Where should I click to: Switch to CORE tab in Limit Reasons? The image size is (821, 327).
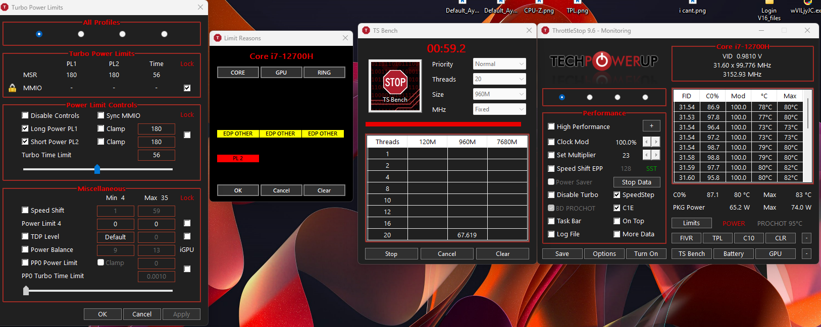238,73
